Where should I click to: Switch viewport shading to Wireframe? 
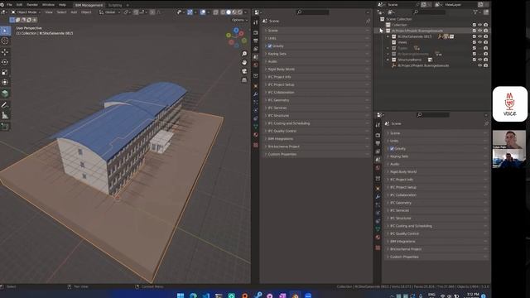coord(223,12)
